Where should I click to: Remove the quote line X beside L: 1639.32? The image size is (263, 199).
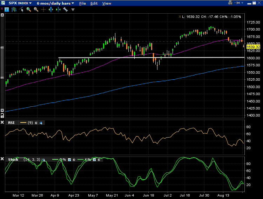180,16
